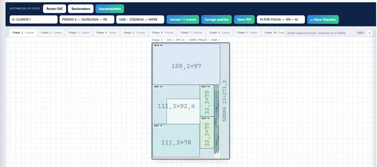Go to Chapa 4 tab

(106, 33)
